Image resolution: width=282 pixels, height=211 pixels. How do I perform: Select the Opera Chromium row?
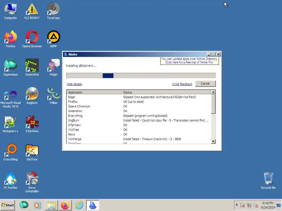[139, 106]
